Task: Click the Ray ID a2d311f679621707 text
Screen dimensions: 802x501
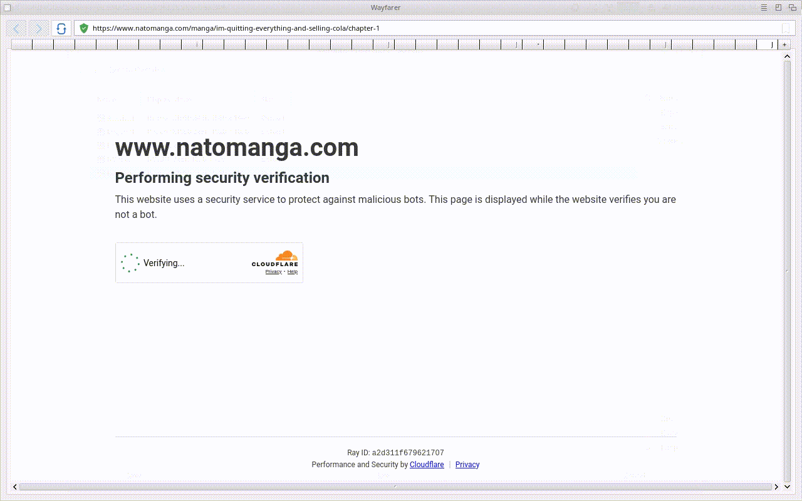Action: [x=396, y=453]
